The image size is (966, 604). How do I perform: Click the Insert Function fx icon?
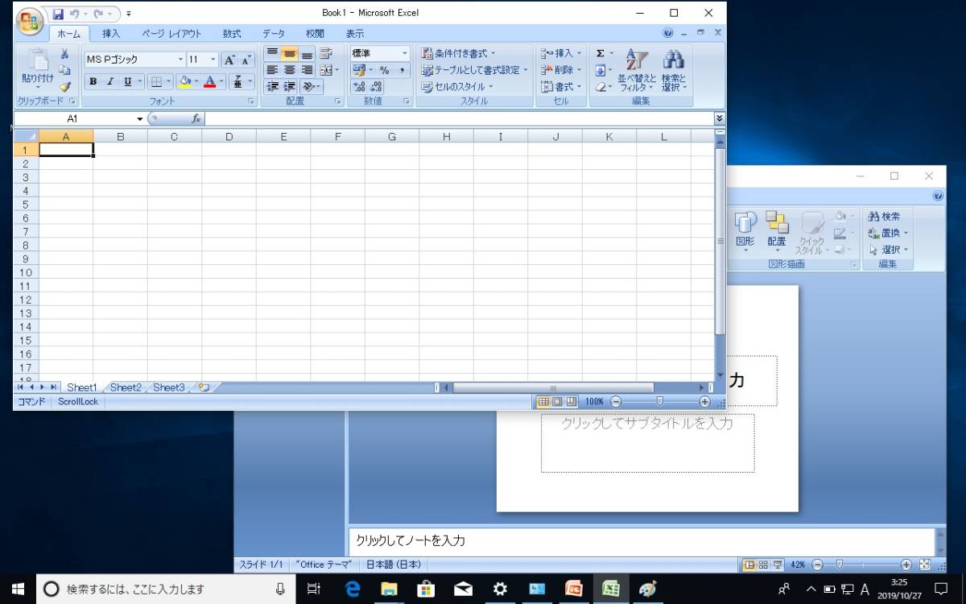[196, 118]
